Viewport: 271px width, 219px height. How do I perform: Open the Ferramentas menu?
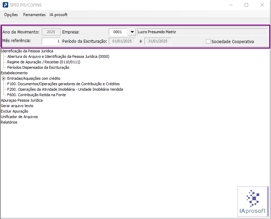point(34,15)
